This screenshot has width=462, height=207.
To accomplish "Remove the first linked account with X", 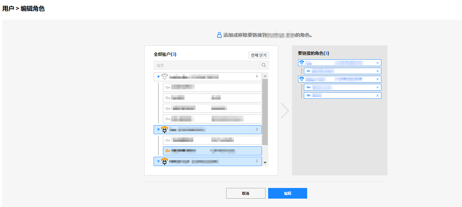I will [x=377, y=63].
